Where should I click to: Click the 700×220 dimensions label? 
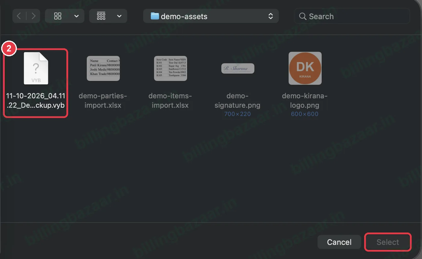tap(238, 114)
